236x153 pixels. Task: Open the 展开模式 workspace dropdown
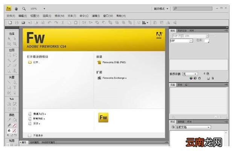coord(161,9)
